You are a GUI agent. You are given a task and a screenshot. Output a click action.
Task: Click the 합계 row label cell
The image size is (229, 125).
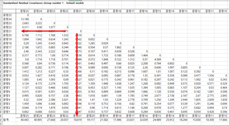pos(6,120)
